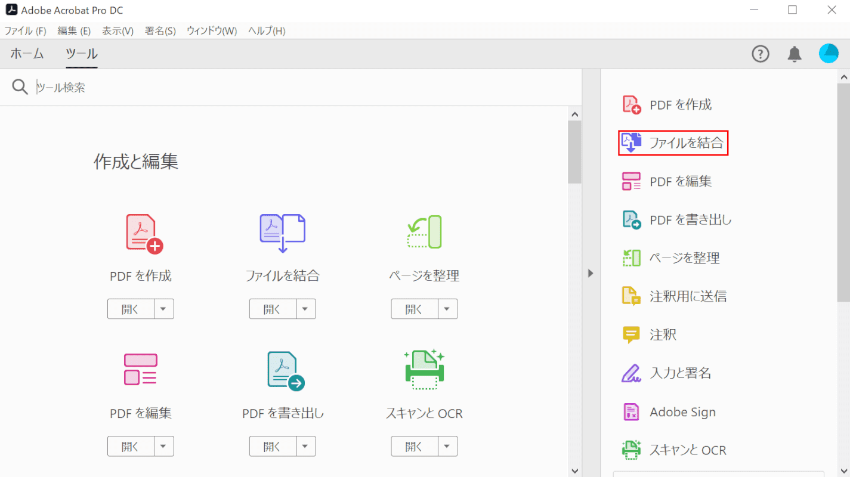Expand dropdown arrow next to ページを整理 開く
Viewport: 850px width, 477px height.
(x=447, y=309)
